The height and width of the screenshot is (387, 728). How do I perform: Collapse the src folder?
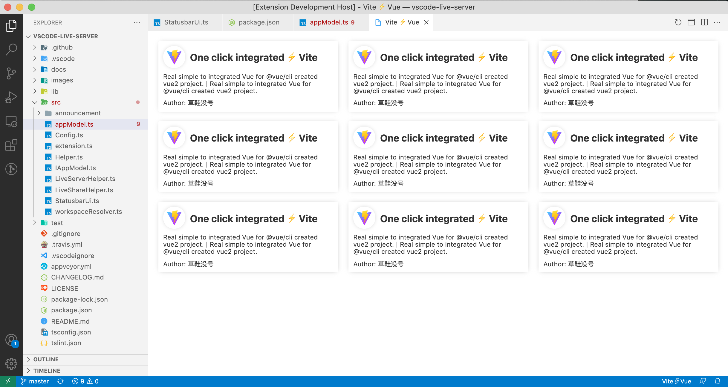point(56,102)
